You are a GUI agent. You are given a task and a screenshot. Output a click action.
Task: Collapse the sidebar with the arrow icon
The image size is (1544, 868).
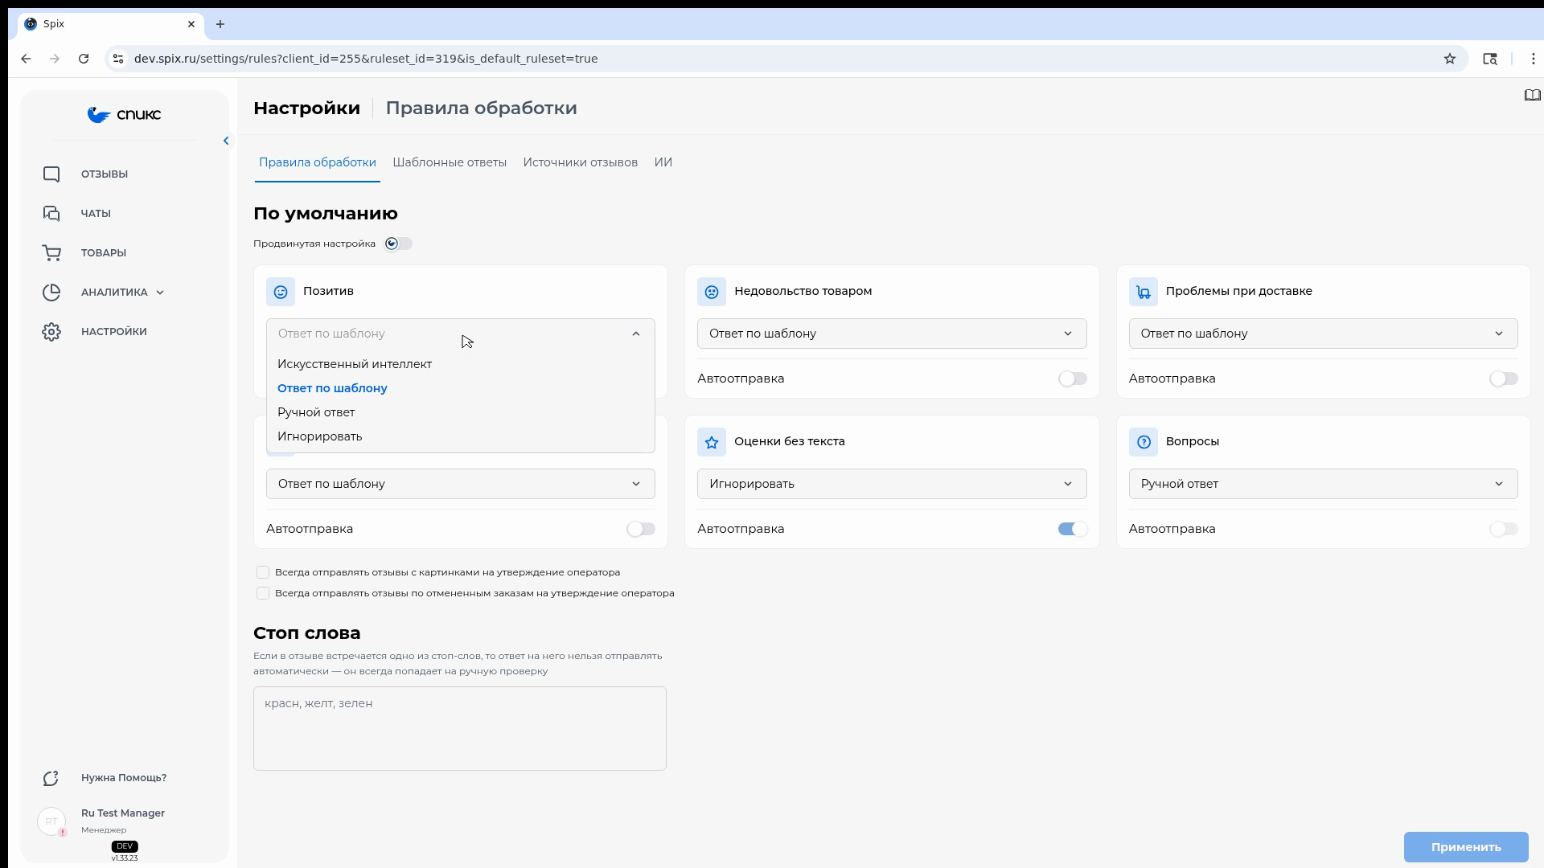[226, 141]
